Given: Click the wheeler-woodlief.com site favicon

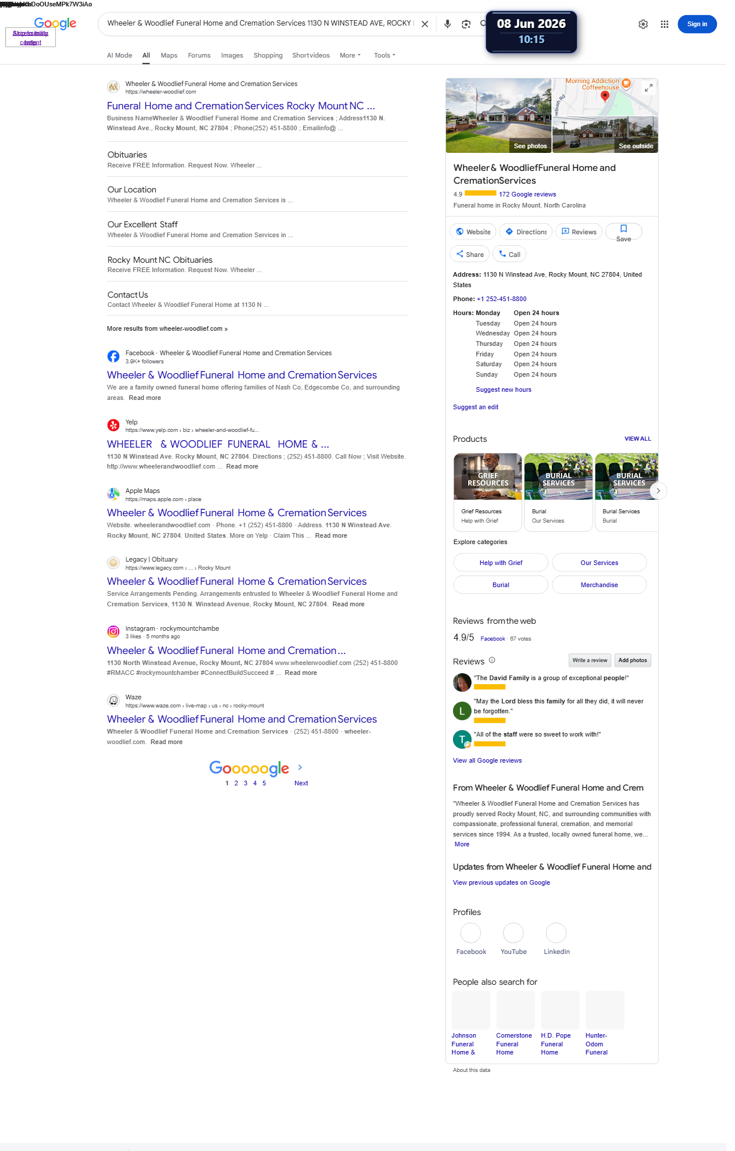Looking at the screenshot, I should tap(113, 87).
